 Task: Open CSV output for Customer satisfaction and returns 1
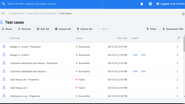(143, 71)
